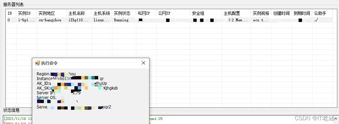
Task: Click the 执行命令 dialog window icon
Action: [38, 63]
